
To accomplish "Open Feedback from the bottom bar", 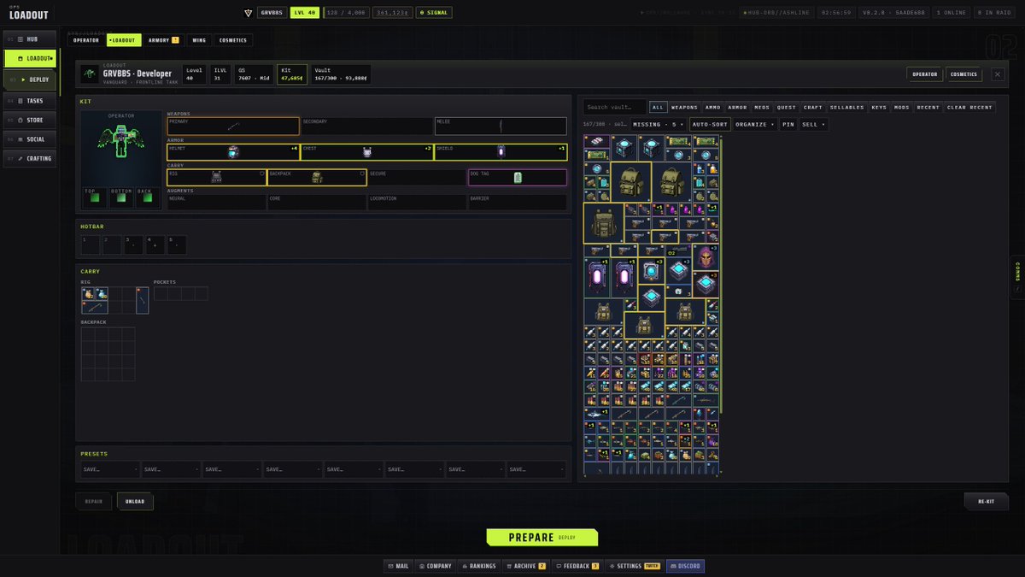I will click(577, 566).
